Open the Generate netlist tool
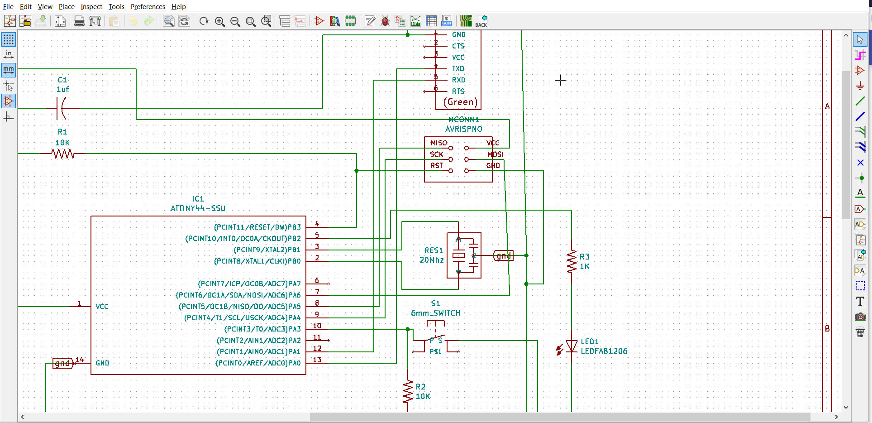Image resolution: width=872 pixels, height=423 pixels. click(x=416, y=21)
